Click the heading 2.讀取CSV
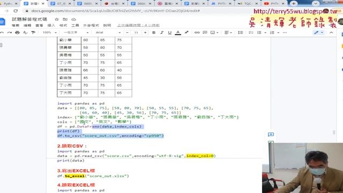343x193 pixels. (72, 146)
